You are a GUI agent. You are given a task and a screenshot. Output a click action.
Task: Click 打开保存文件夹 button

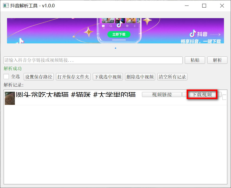73,77
